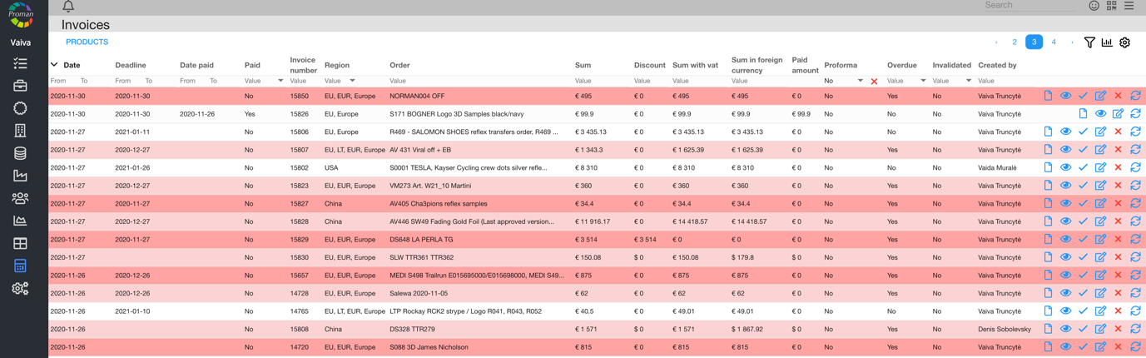This screenshot has width=1146, height=358.
Task: View invoice 15657 with eye icon
Action: click(x=1065, y=275)
